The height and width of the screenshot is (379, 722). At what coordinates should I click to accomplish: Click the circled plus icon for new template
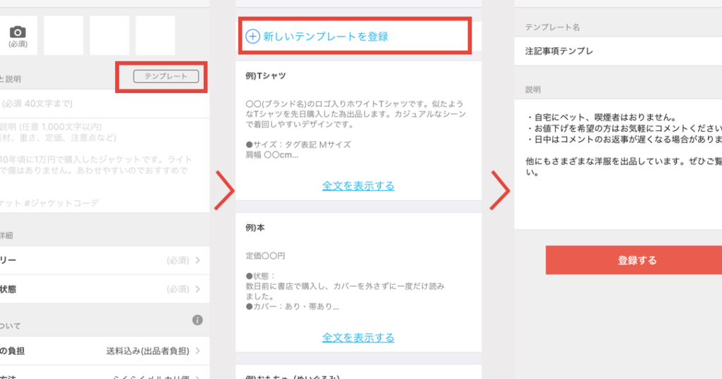pyautogui.click(x=252, y=37)
